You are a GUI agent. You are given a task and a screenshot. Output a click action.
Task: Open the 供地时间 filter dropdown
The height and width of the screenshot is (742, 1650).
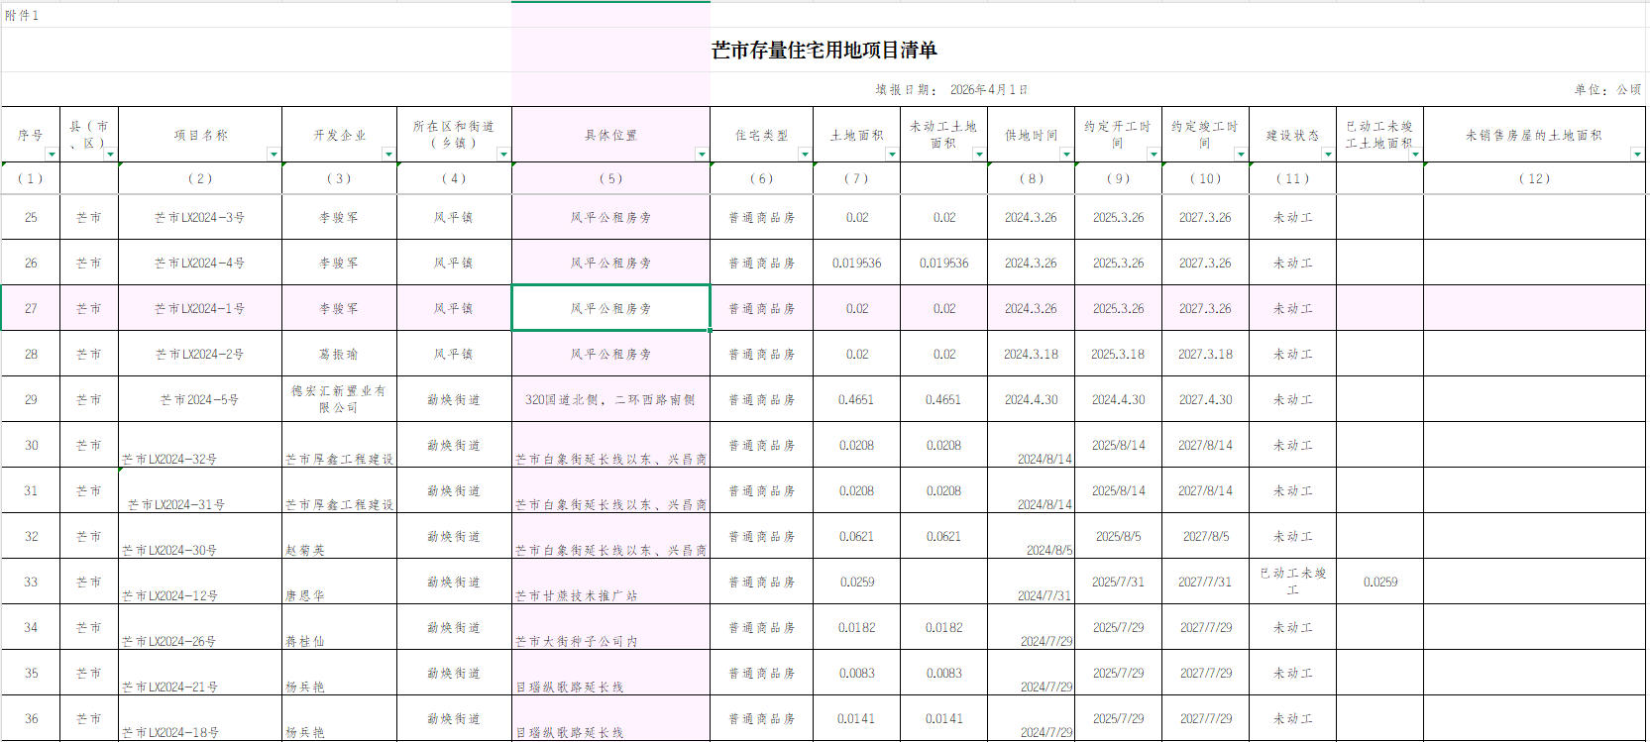(x=1066, y=155)
